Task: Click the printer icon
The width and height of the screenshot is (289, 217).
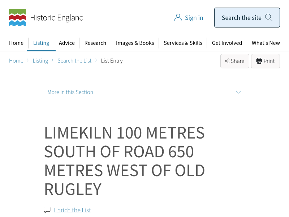Action: [259, 61]
